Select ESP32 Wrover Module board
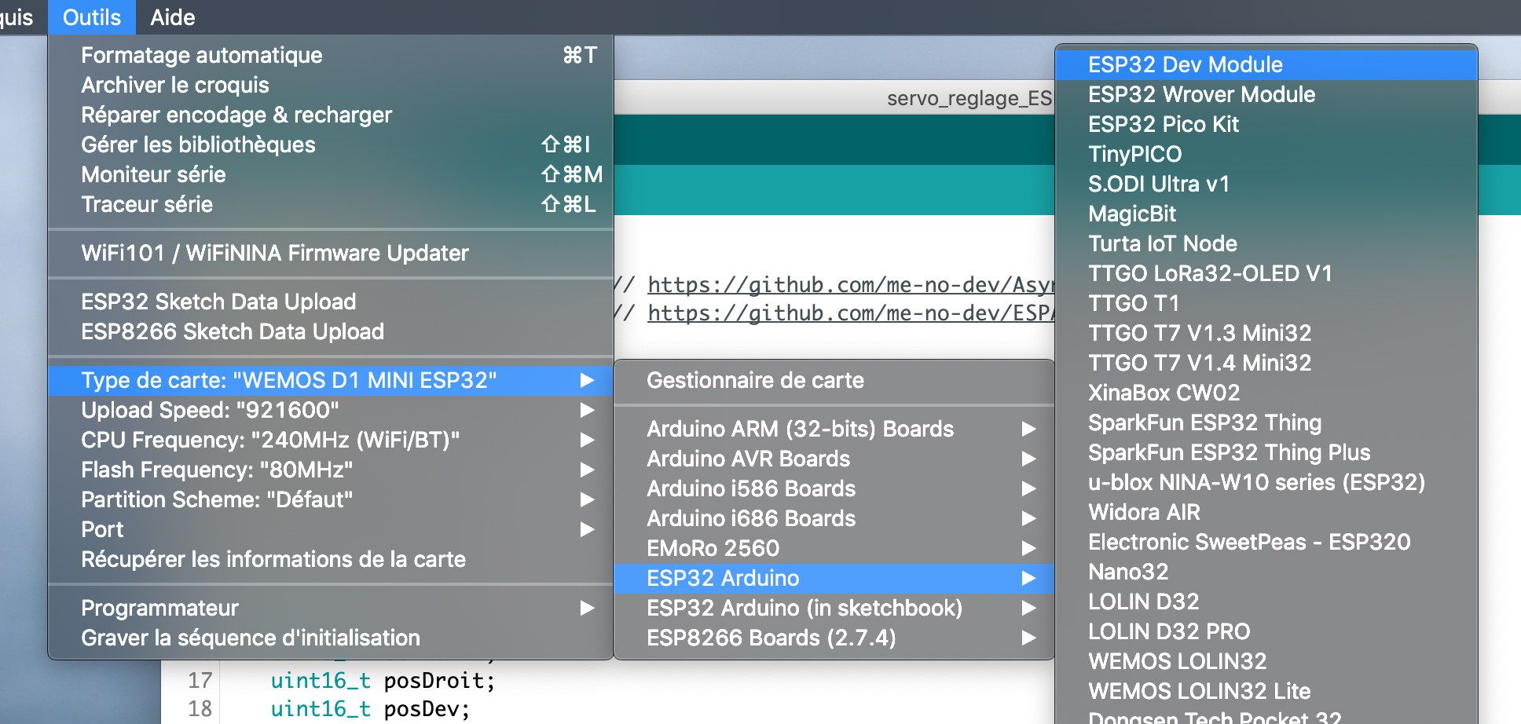This screenshot has width=1521, height=724. [x=1266, y=94]
